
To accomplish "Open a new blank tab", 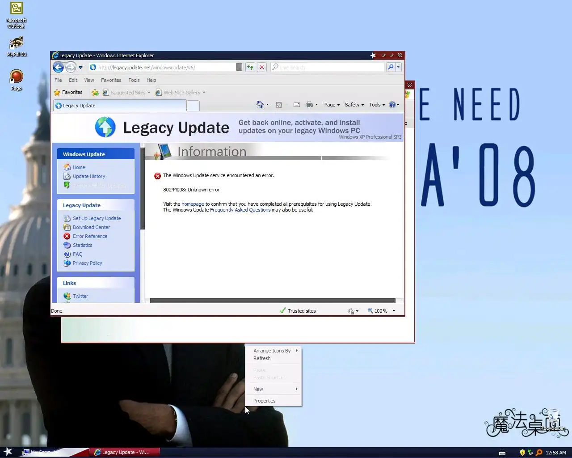I will click(193, 106).
